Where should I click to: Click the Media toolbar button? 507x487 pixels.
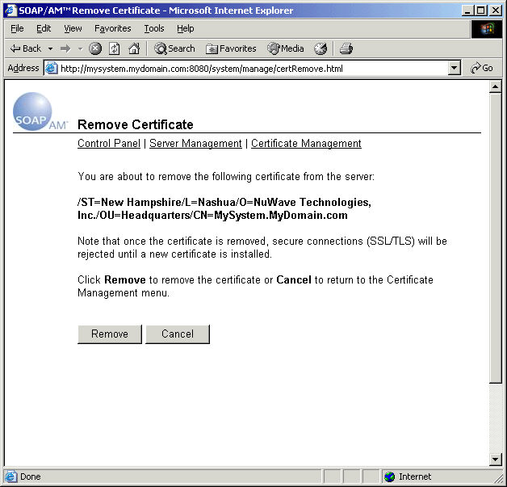(x=286, y=48)
